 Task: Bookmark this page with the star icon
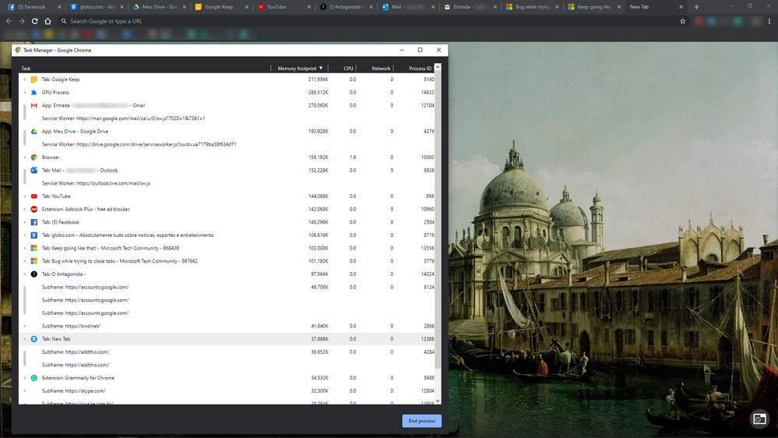click(x=683, y=21)
